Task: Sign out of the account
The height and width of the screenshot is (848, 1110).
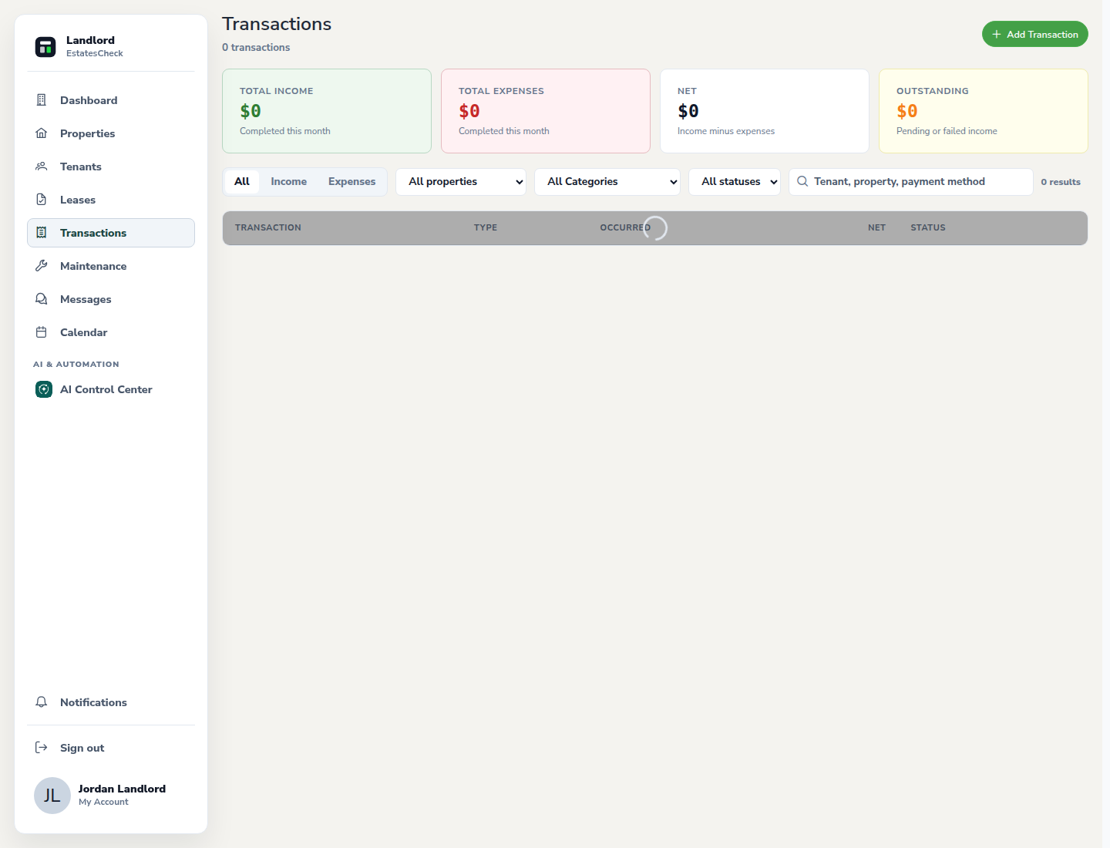Action: coord(111,748)
